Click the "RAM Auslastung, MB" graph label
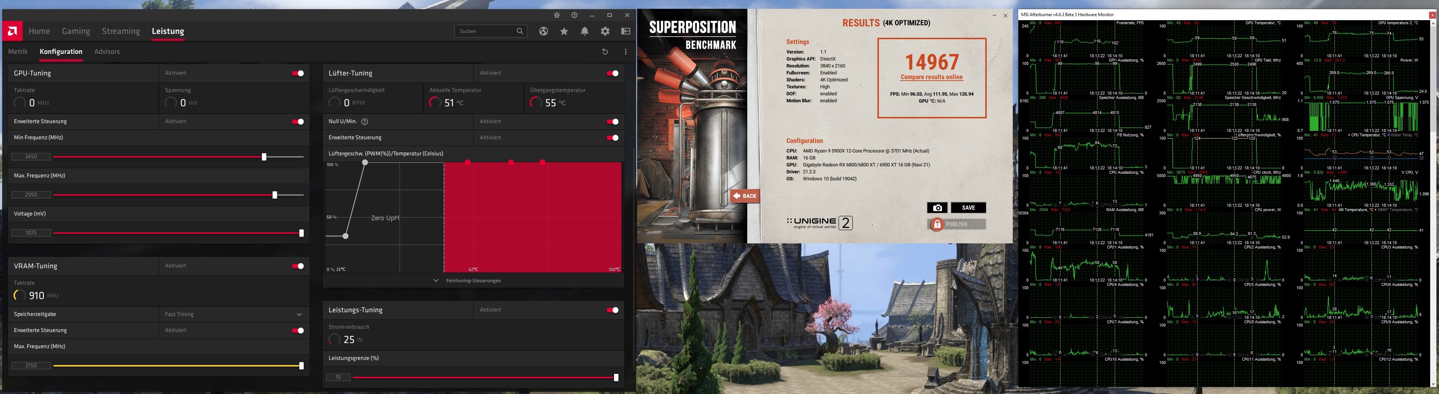 click(x=1123, y=210)
